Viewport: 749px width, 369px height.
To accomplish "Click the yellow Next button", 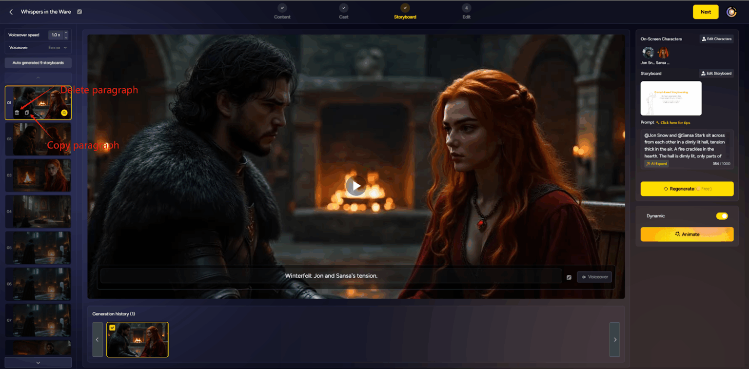I will tap(705, 11).
